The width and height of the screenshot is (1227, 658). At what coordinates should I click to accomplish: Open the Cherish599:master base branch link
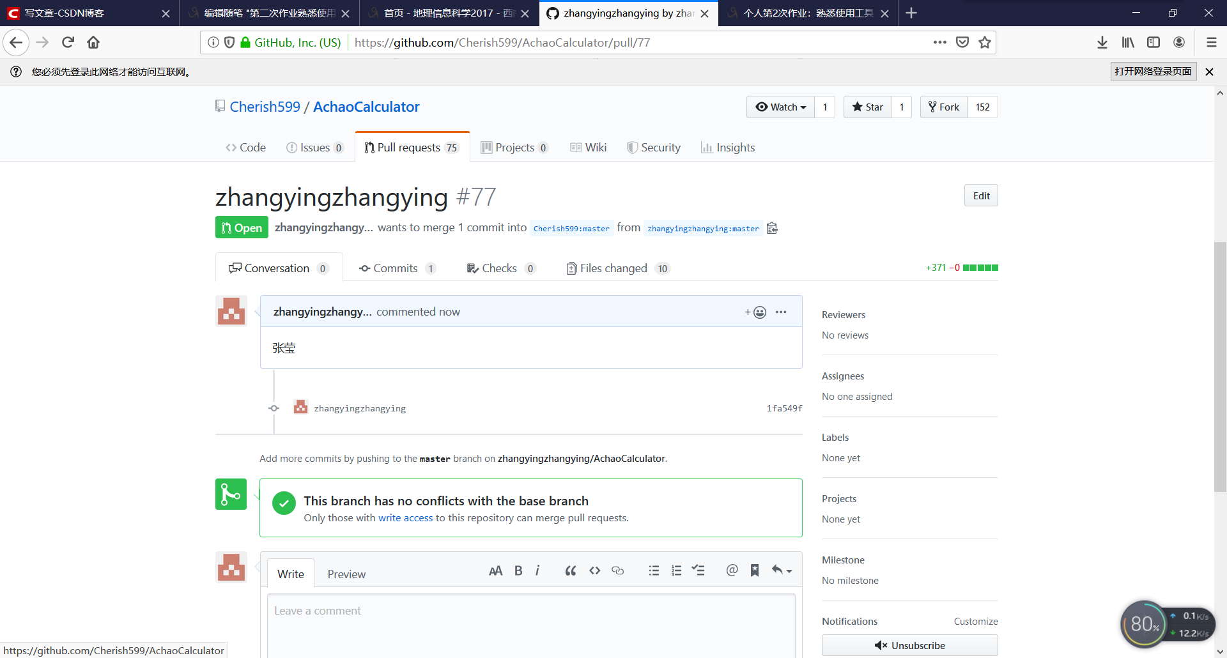571,228
